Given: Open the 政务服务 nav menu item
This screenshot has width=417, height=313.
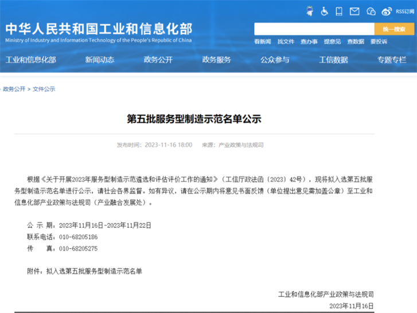Looking at the screenshot, I should (x=216, y=60).
